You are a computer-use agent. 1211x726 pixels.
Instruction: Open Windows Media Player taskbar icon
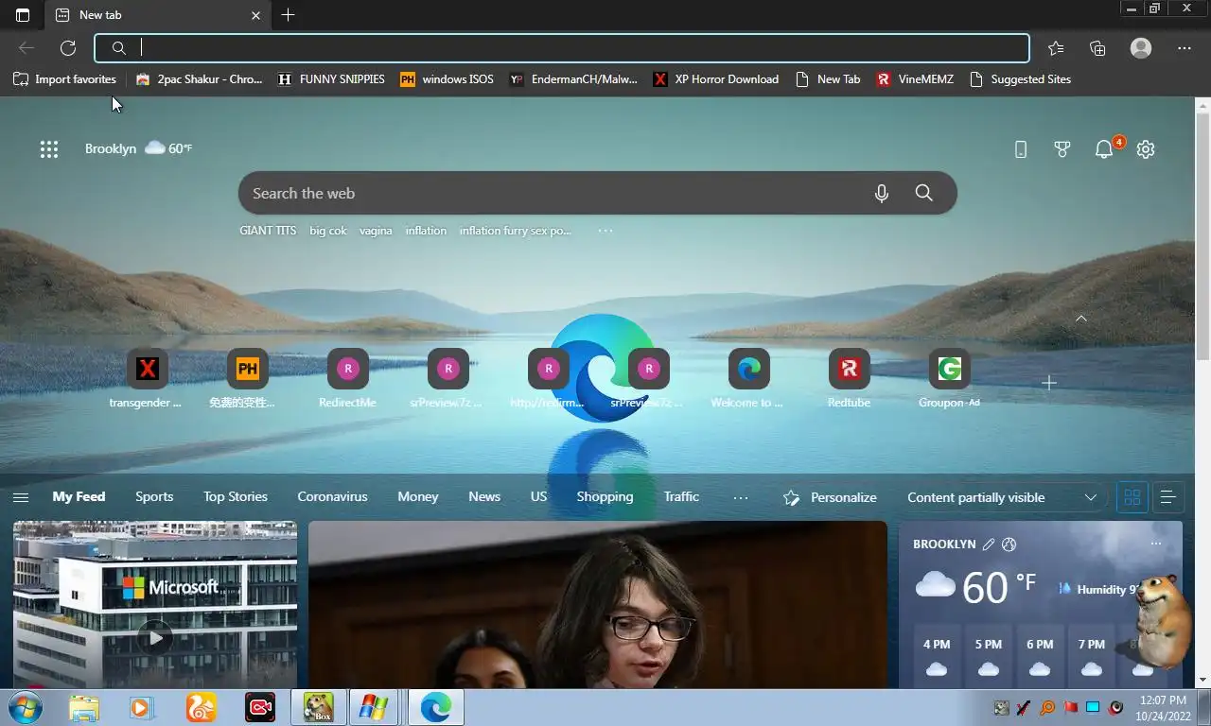[x=142, y=707]
